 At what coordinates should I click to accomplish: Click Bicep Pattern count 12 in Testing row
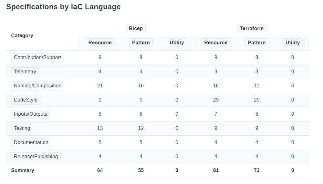tap(141, 129)
